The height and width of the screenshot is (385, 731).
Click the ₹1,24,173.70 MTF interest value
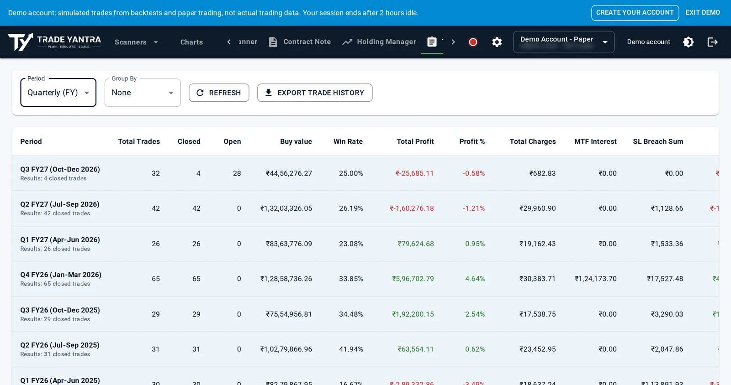click(596, 279)
